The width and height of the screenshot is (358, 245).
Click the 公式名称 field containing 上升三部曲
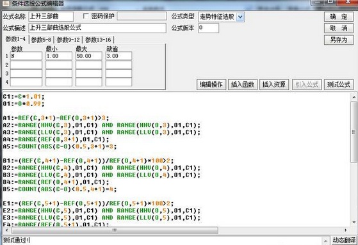[x=51, y=17]
